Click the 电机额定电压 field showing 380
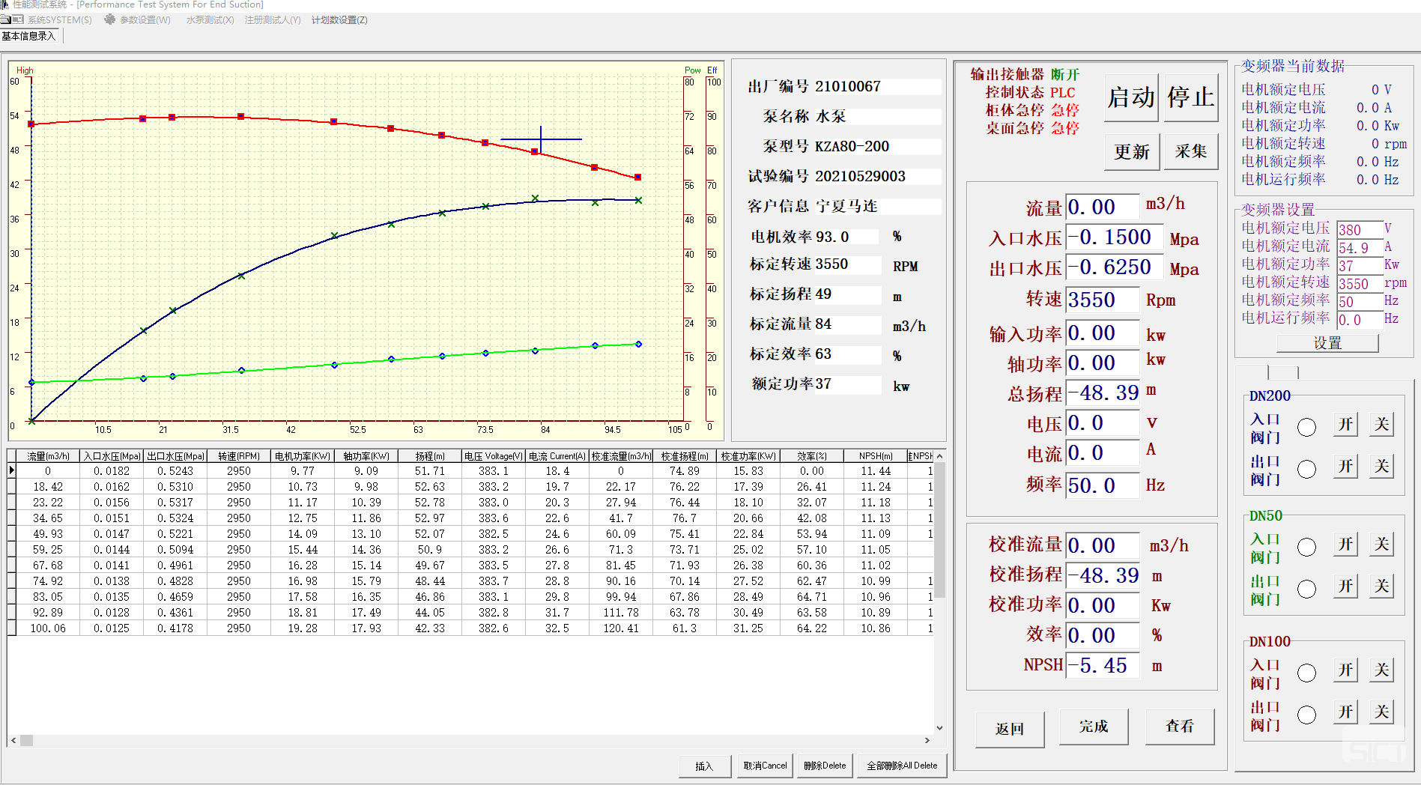 tap(1359, 230)
